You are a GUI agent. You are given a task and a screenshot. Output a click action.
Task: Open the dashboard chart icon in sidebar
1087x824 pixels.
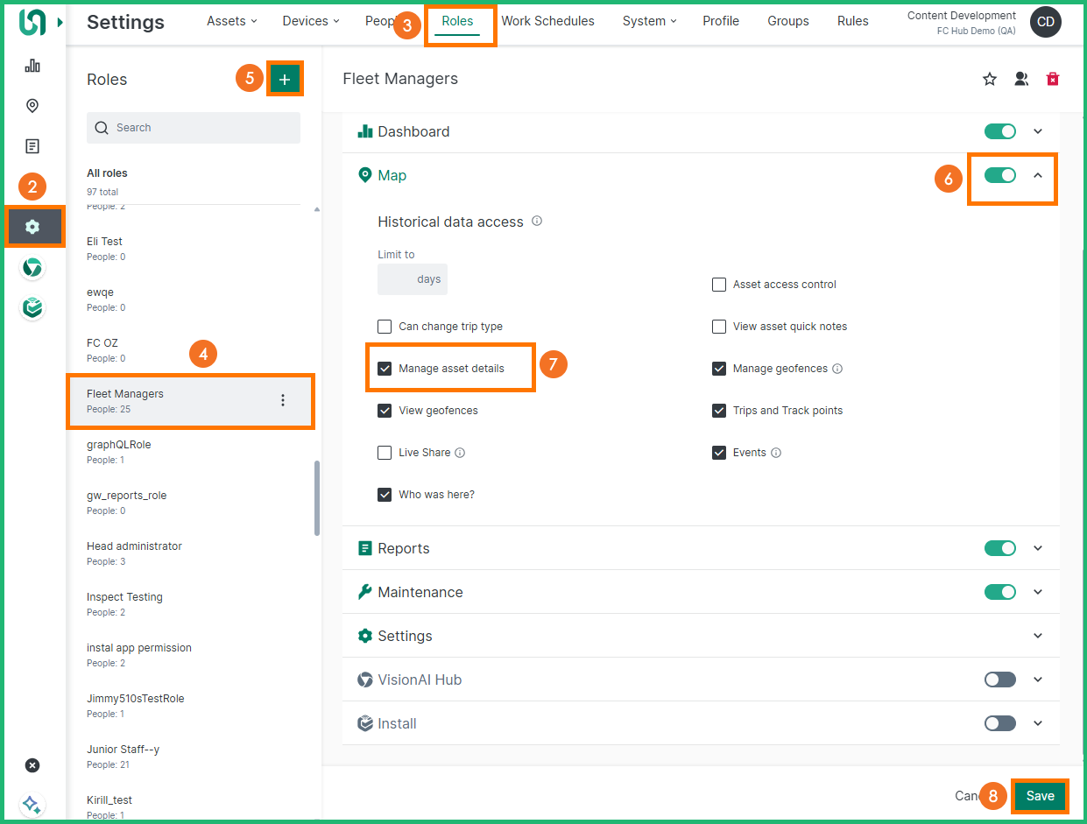32,66
